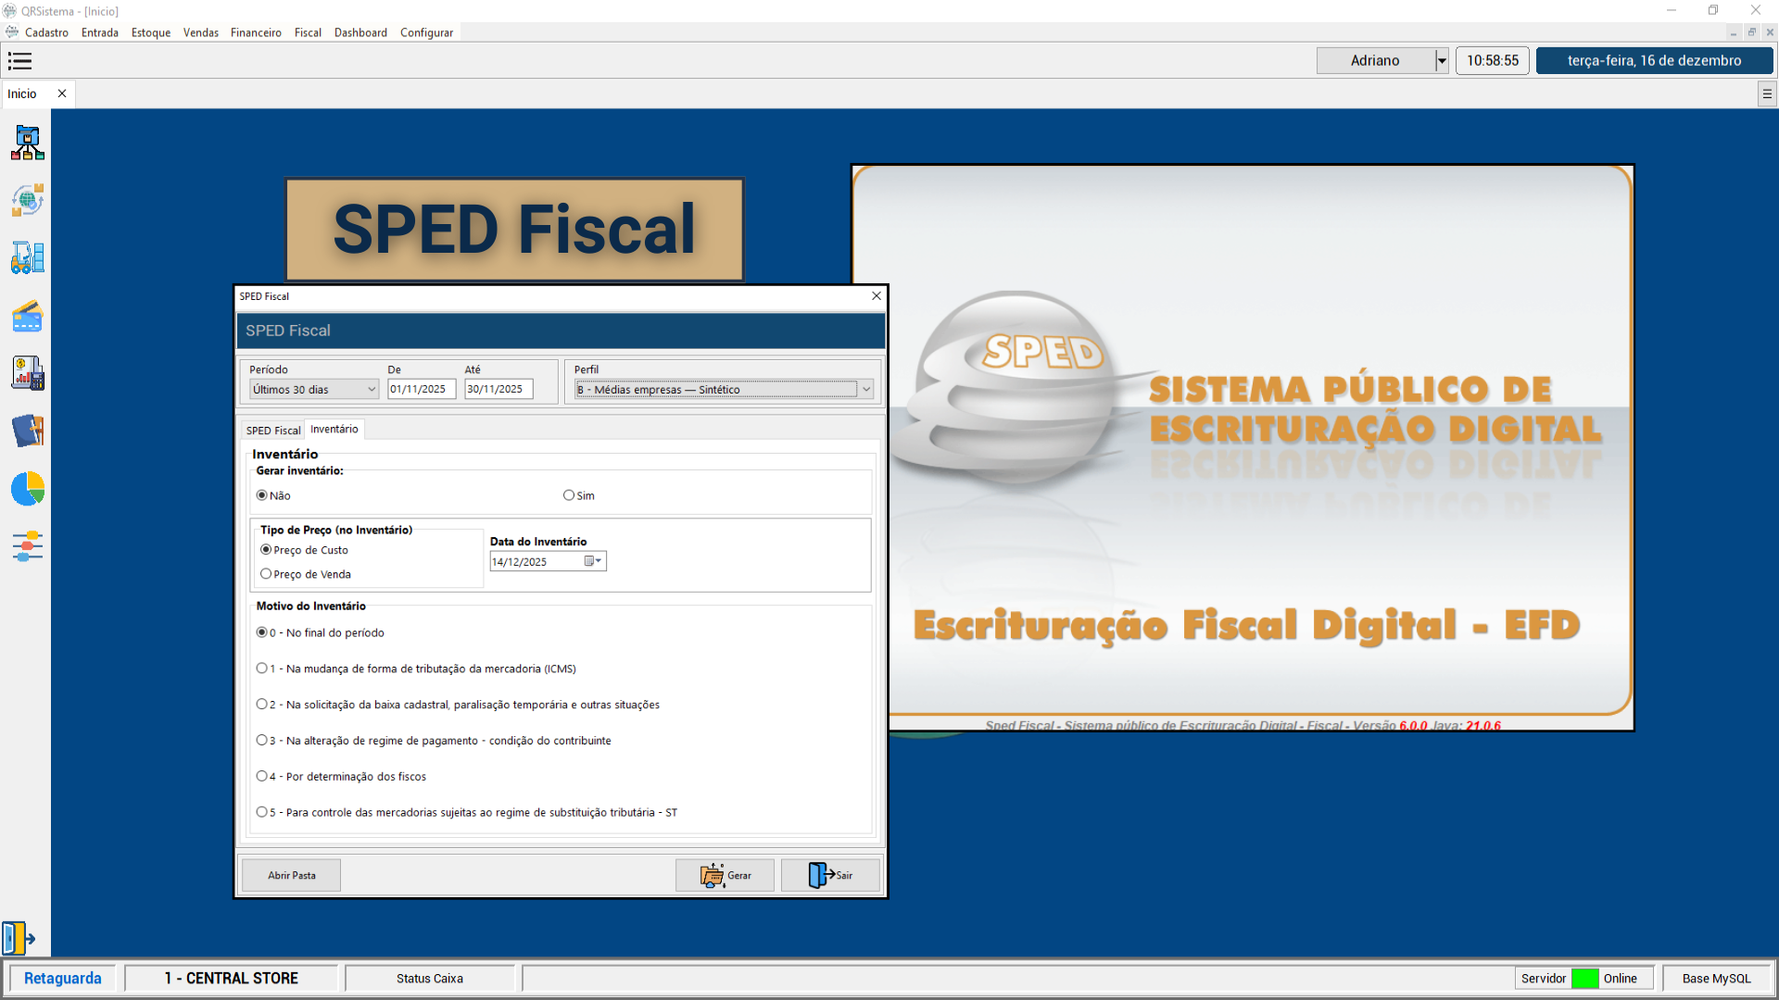Image resolution: width=1779 pixels, height=1000 pixels.
Task: Select the folder hierarchy icon in the sidebar
Action: (x=27, y=143)
